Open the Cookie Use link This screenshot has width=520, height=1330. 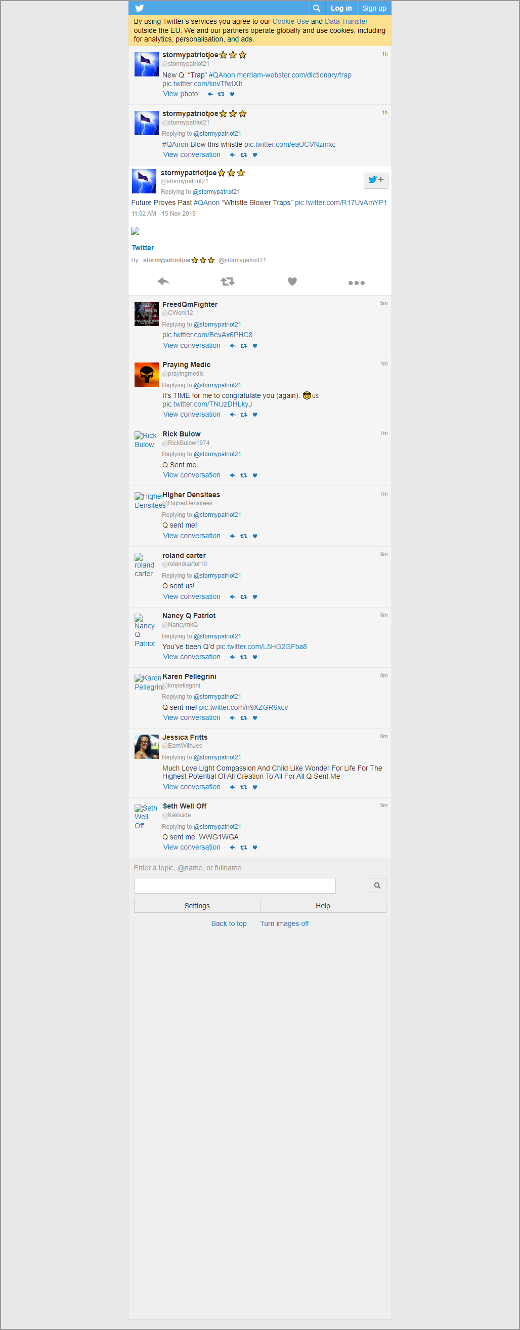coord(290,22)
